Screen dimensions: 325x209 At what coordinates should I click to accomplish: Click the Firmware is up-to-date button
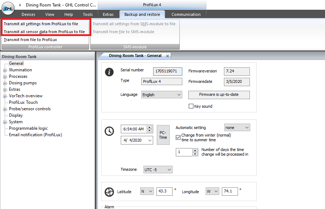[219, 95]
